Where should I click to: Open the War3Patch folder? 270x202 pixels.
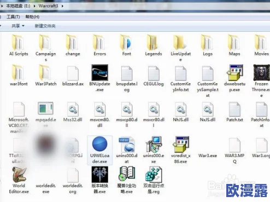click(x=45, y=75)
